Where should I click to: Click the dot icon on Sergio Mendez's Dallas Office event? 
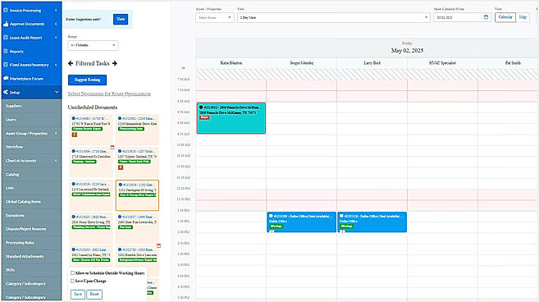(x=271, y=216)
